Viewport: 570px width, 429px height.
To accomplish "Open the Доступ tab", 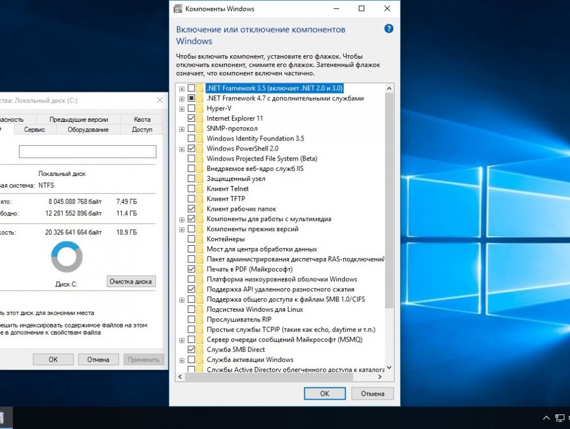I will coord(142,130).
